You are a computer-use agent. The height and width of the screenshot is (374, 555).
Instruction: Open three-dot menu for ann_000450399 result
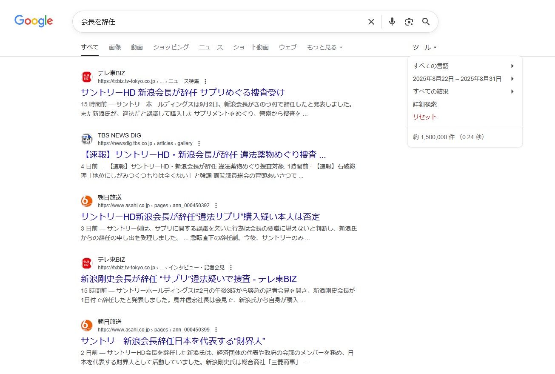[x=216, y=330]
